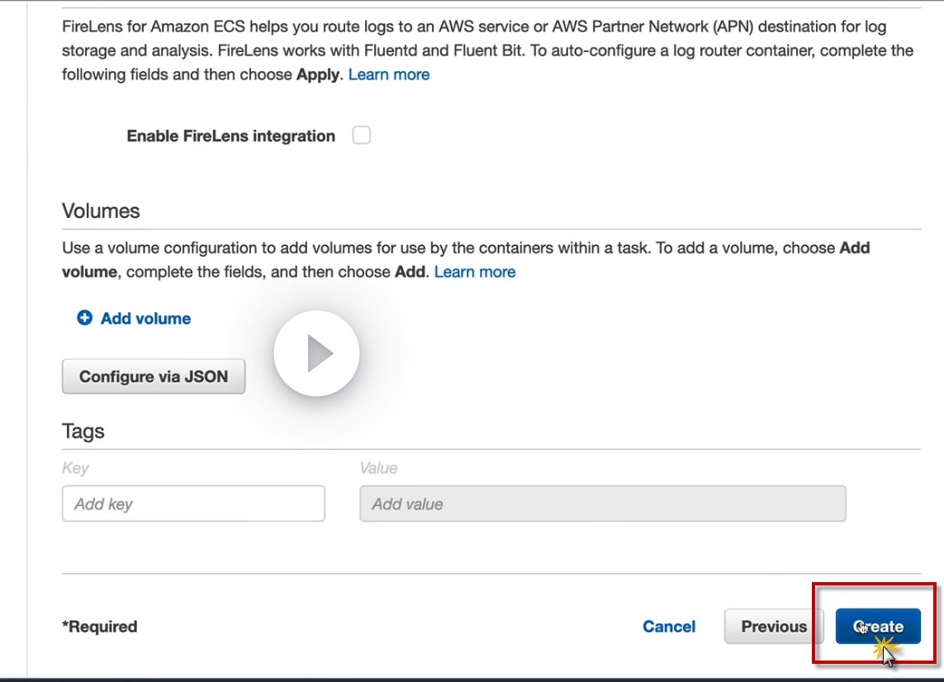Enable the FireLens integration checkbox
The height and width of the screenshot is (682, 944).
362,135
